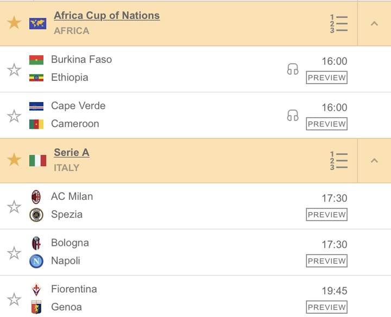Open standings icon for Serie A
391x317 pixels.
339,161
